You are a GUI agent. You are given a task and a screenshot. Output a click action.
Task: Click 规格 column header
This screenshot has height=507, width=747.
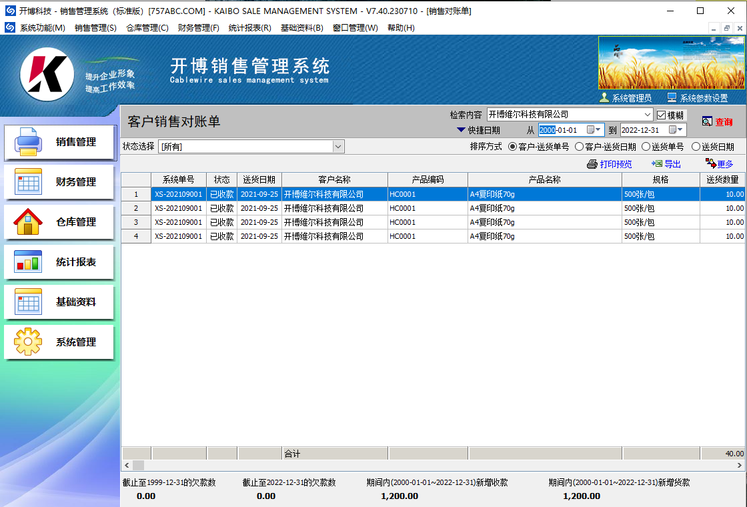point(661,179)
